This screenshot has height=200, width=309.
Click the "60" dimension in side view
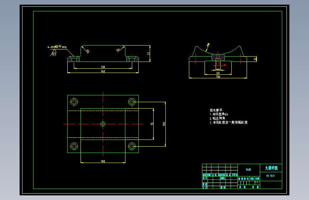[218, 73]
